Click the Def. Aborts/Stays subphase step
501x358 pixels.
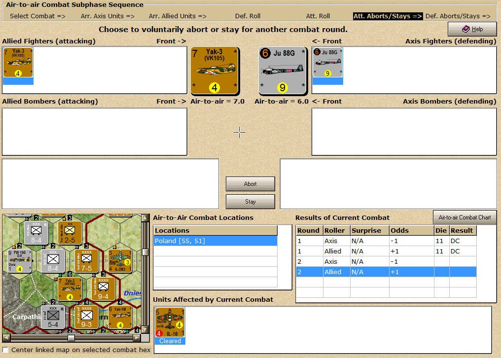[x=458, y=16]
